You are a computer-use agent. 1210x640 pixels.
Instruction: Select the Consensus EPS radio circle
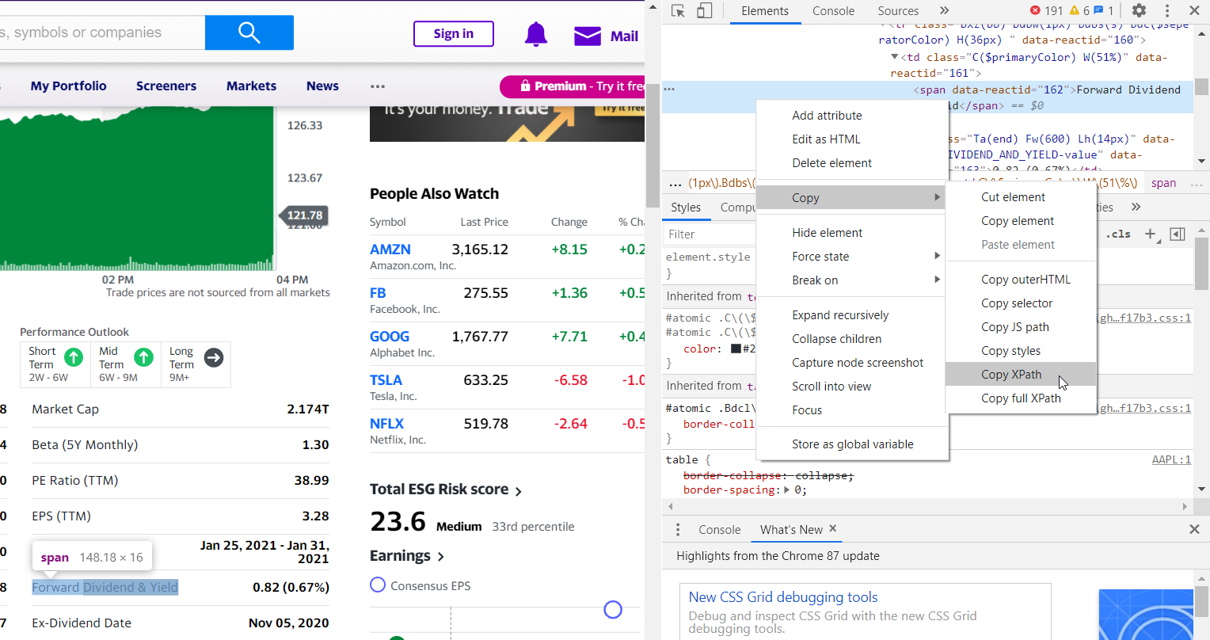(x=378, y=585)
